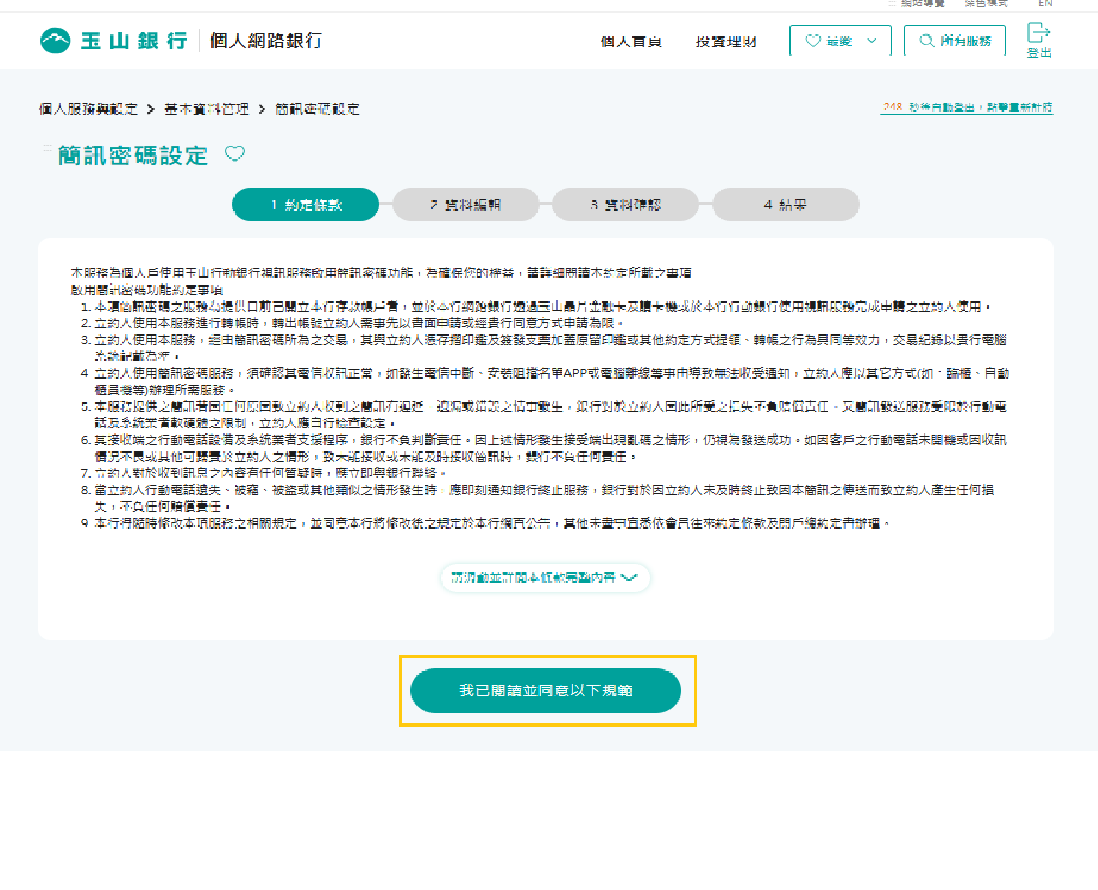Select step 2 資料編輯
Viewport: 1098px width, 890px height.
466,205
